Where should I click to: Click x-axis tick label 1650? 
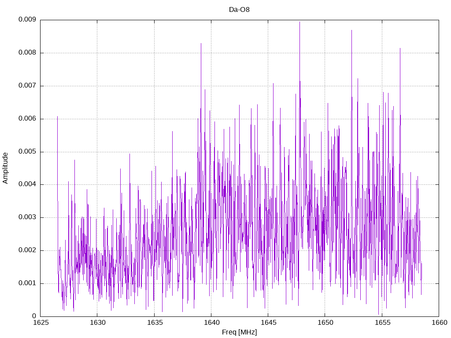coord(325,323)
